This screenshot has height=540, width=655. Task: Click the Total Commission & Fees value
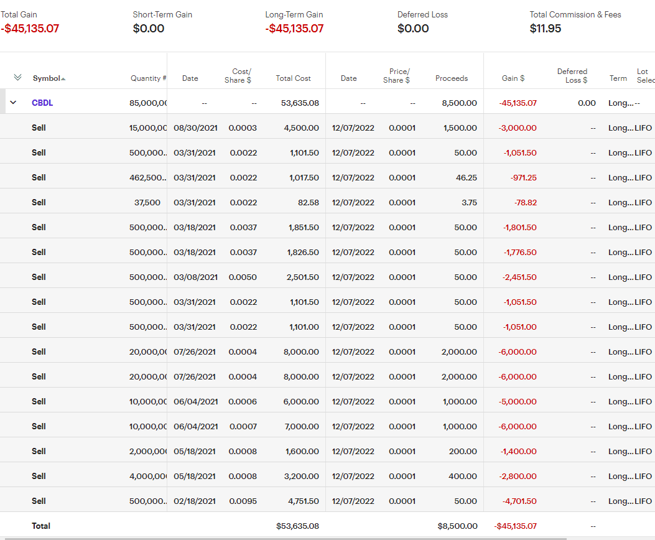[546, 29]
